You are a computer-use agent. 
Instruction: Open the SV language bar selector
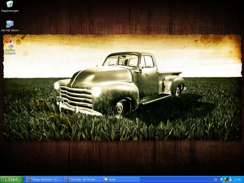pyautogui.click(x=215, y=179)
